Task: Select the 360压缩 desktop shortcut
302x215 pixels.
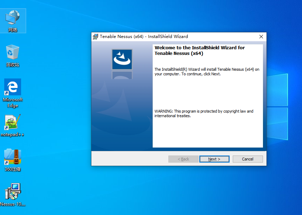Action: (13, 160)
